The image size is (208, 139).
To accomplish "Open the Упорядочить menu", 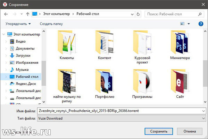I will pyautogui.click(x=18, y=24).
